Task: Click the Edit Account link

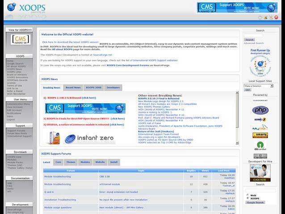Action: click(14, 110)
